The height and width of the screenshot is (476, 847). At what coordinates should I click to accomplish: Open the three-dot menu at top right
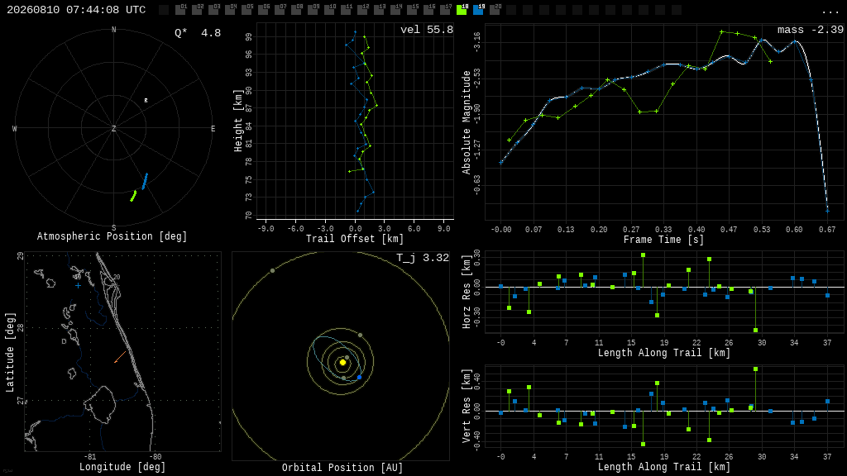point(830,12)
